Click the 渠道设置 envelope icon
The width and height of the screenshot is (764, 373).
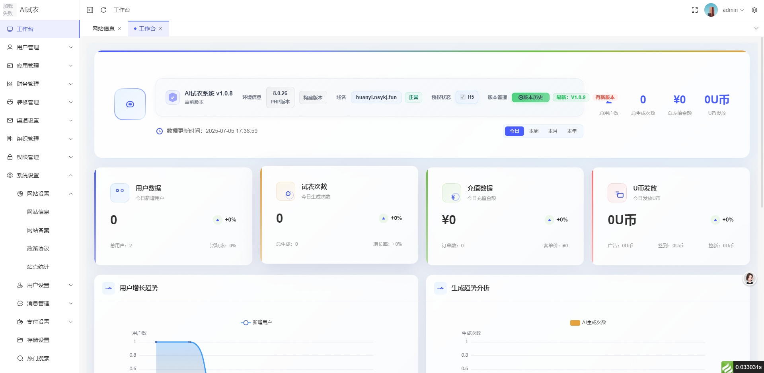point(10,120)
